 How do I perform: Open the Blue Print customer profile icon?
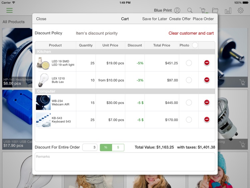tap(177, 10)
